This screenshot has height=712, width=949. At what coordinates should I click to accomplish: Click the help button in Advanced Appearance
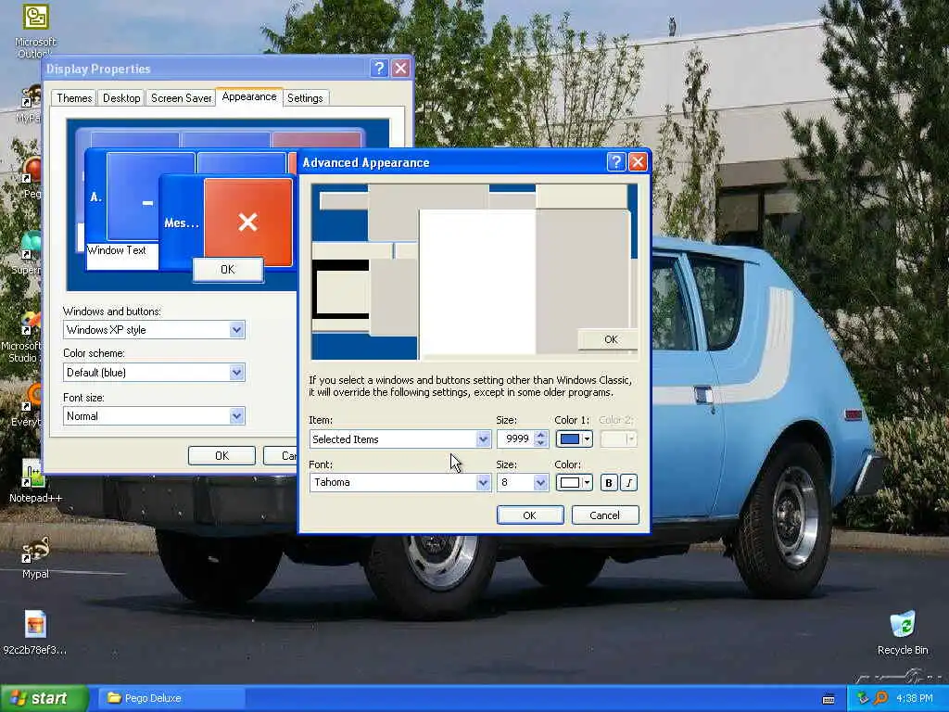coord(615,161)
